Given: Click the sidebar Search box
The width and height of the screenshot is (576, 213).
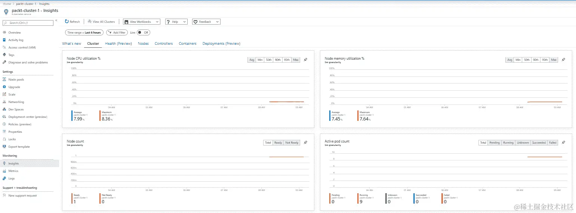Looking at the screenshot, I should pos(28,23).
